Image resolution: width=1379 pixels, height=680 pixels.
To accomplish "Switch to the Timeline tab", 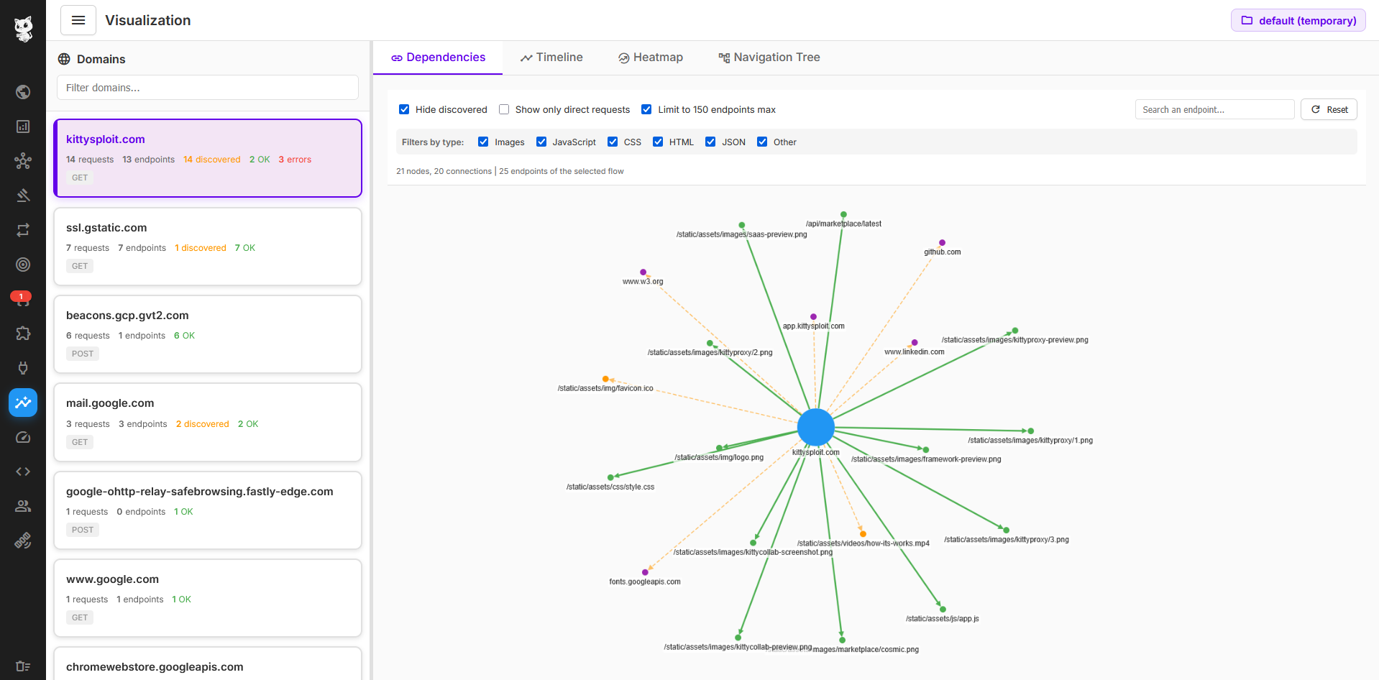I will tap(551, 58).
